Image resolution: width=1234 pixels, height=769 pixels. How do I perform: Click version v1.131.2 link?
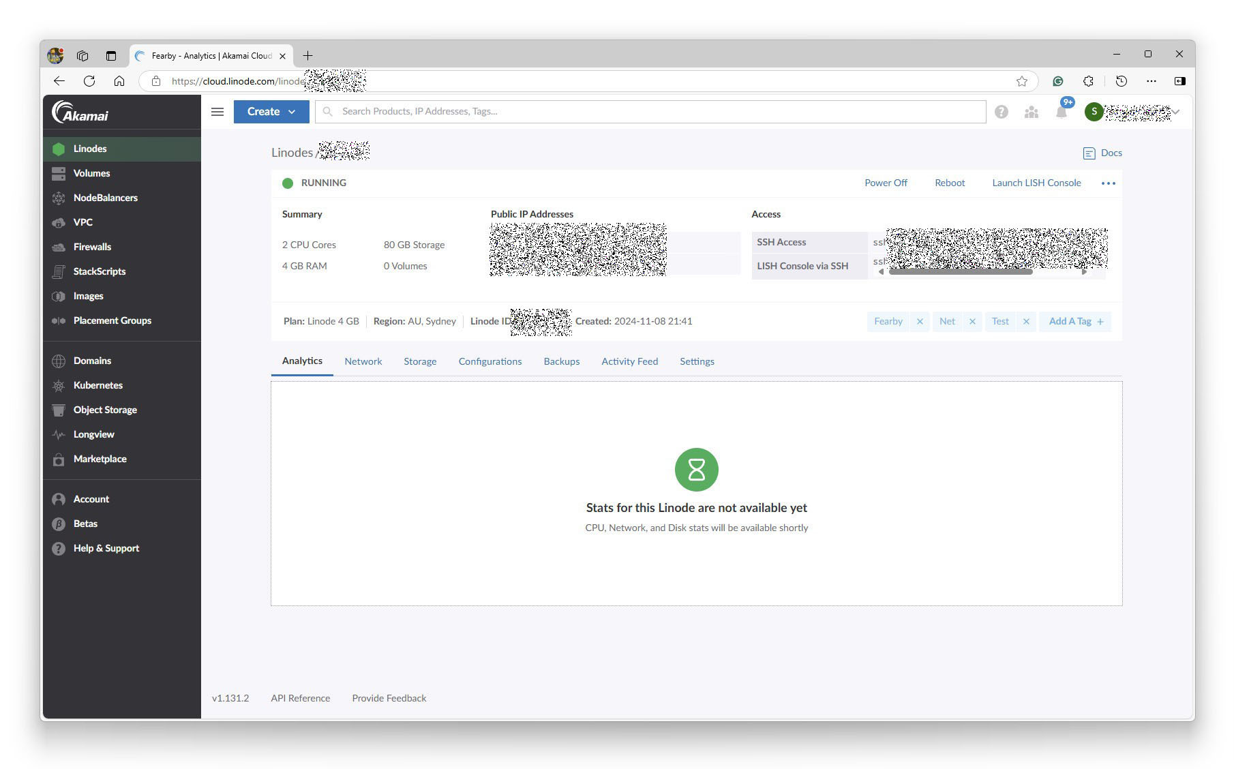230,699
